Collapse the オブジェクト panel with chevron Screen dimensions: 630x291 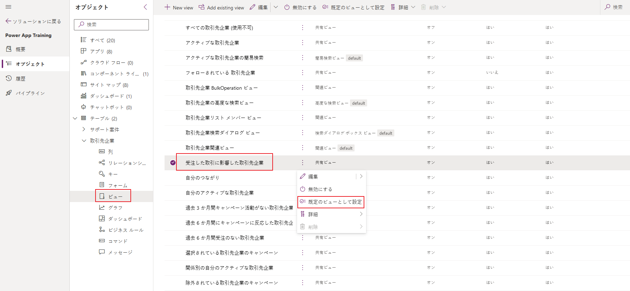(x=145, y=7)
